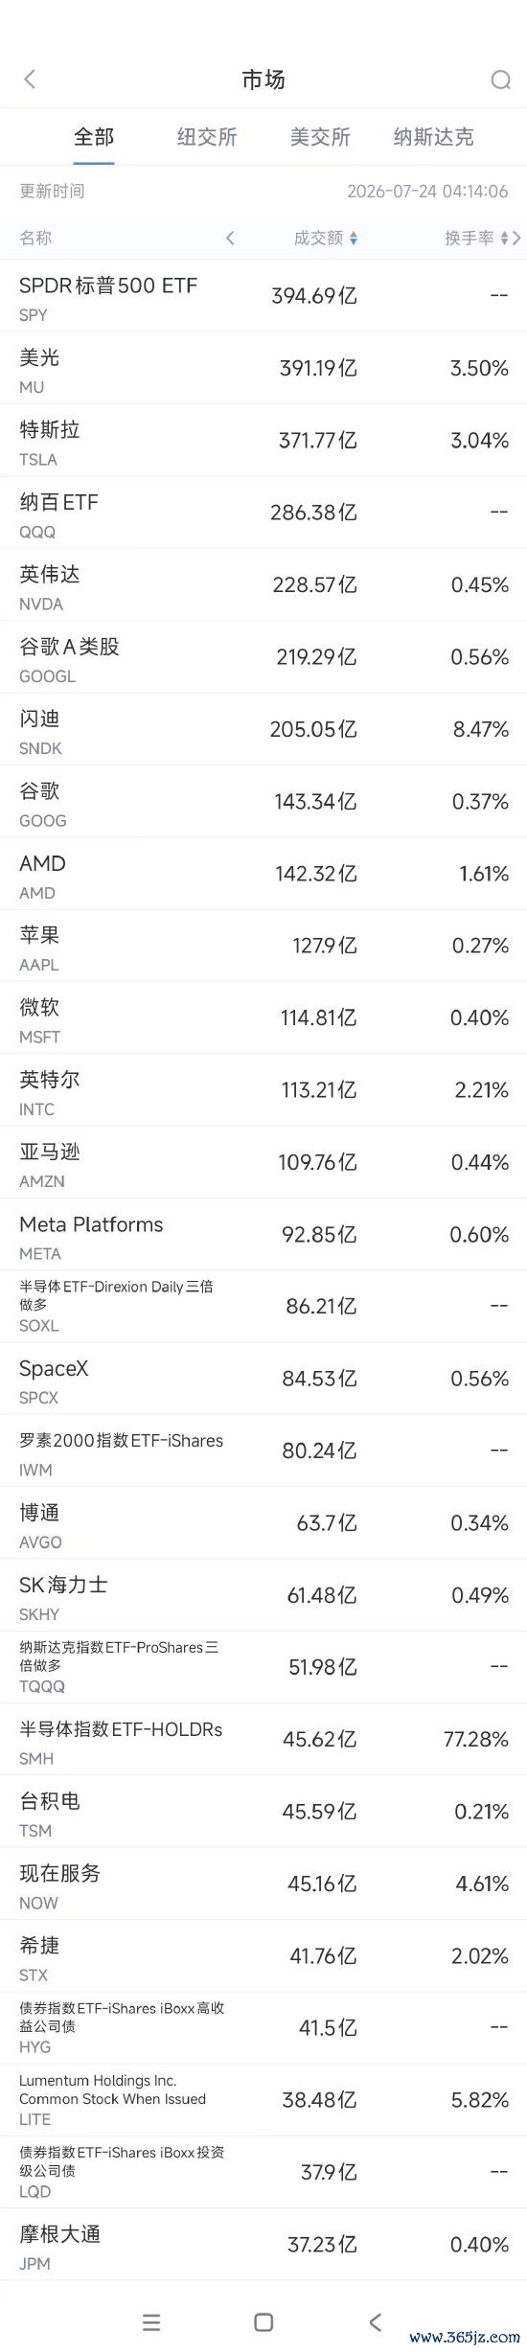This screenshot has width=527, height=2352.
Task: Select the 全部 tab
Action: point(94,137)
